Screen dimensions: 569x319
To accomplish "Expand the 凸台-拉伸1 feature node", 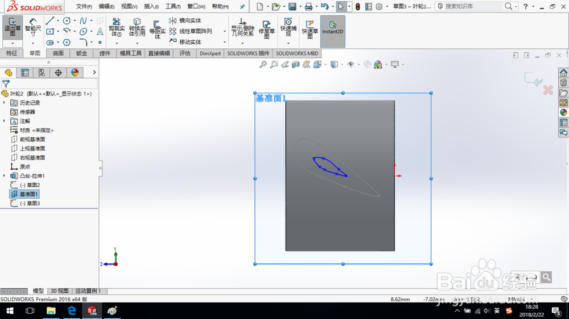I will point(5,175).
